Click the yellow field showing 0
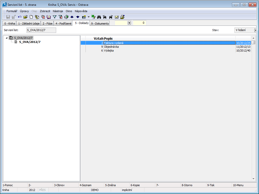Screen dimensions: 259x194 pyautogui.click(x=140, y=23)
